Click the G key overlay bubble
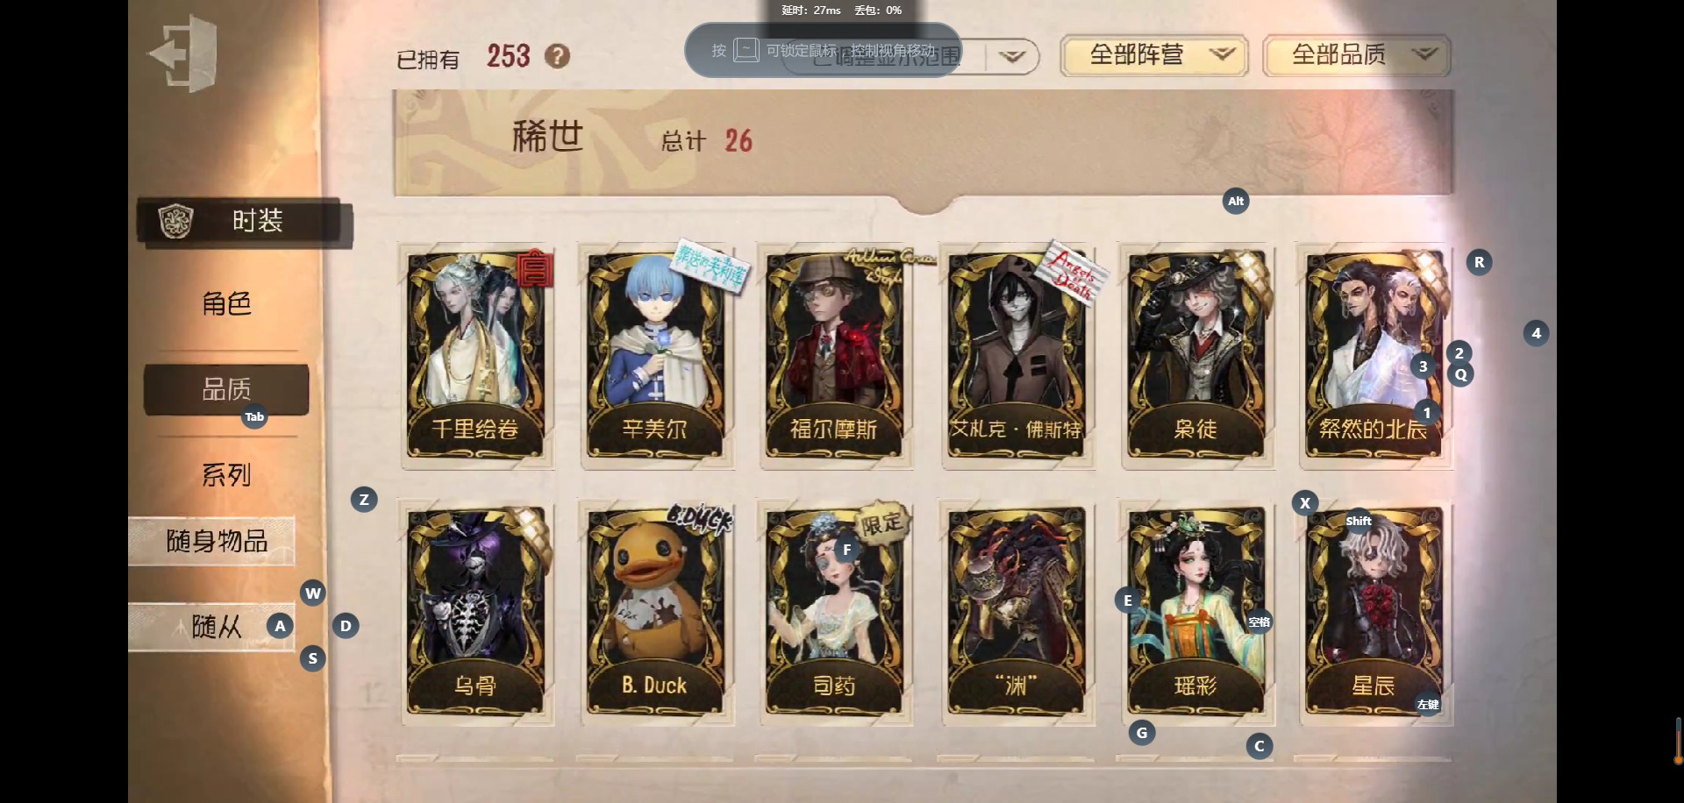 (1141, 733)
